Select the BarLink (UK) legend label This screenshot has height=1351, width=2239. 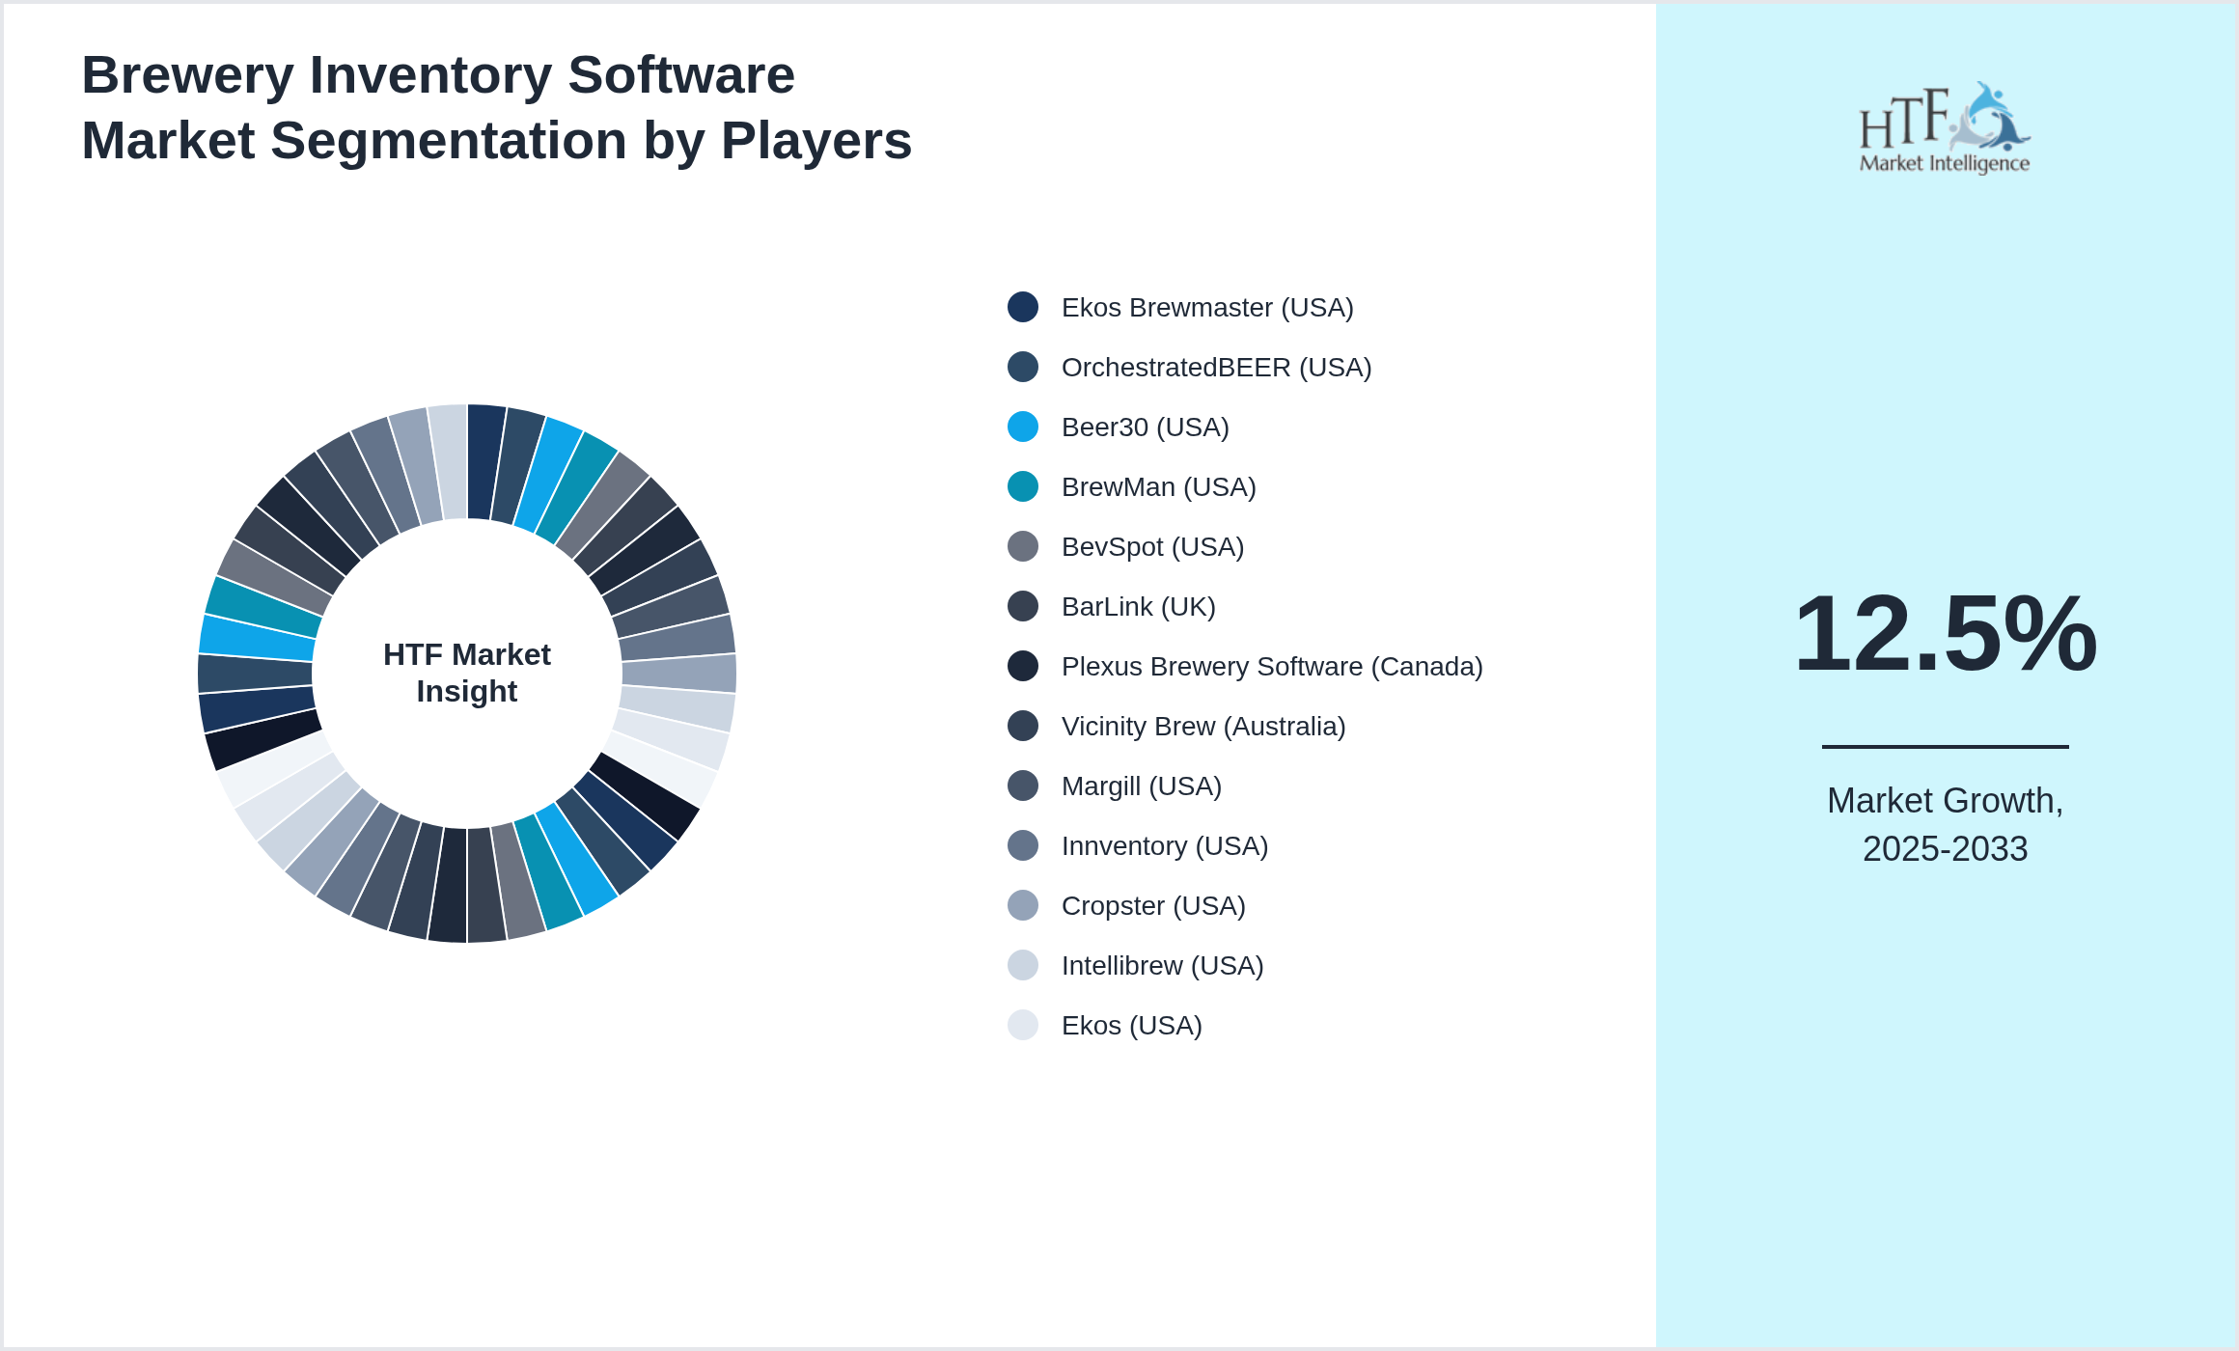click(x=1139, y=607)
